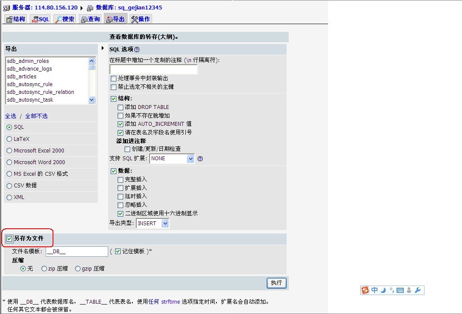462x314 pixels.
Task: Toggle 添加 AUTO_INCREMENT 值 checkbox
Action: pos(120,124)
